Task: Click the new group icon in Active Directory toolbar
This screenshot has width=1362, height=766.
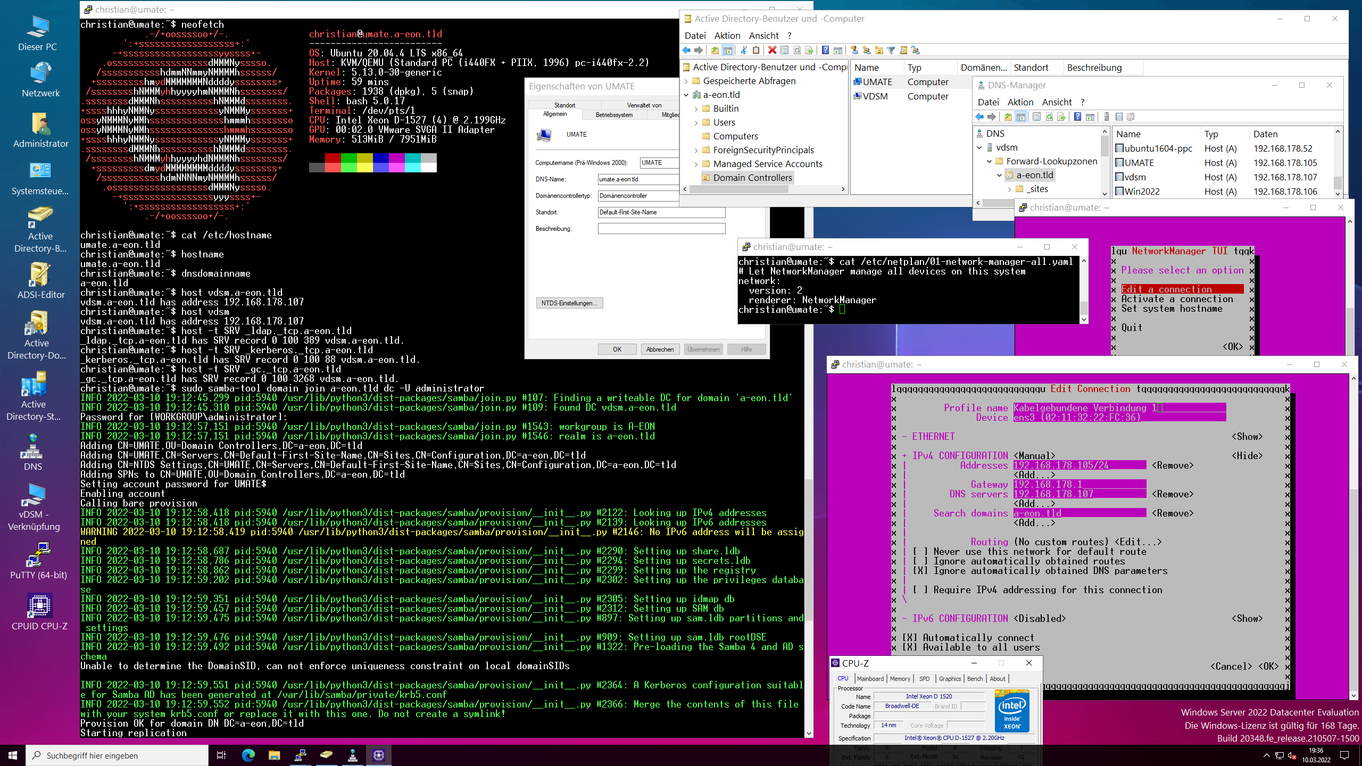Action: (866, 50)
